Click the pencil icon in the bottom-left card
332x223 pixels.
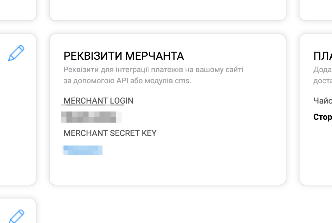coord(16,216)
